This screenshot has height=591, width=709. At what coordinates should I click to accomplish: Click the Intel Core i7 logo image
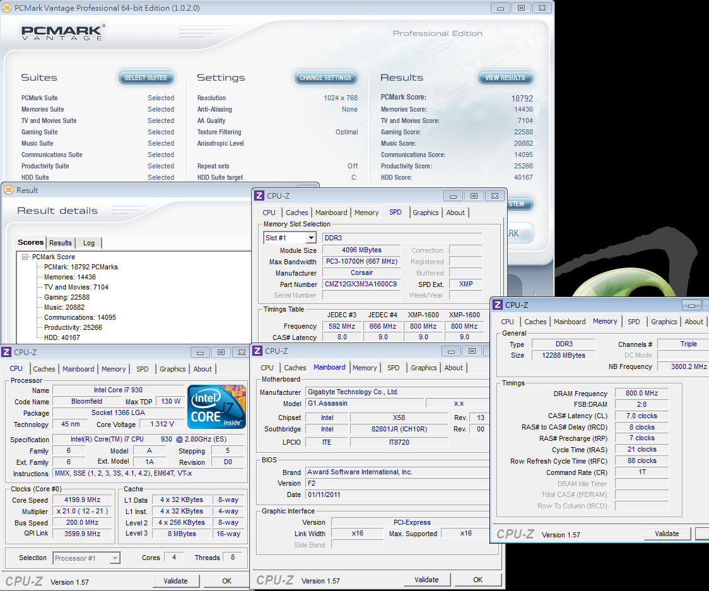click(216, 407)
